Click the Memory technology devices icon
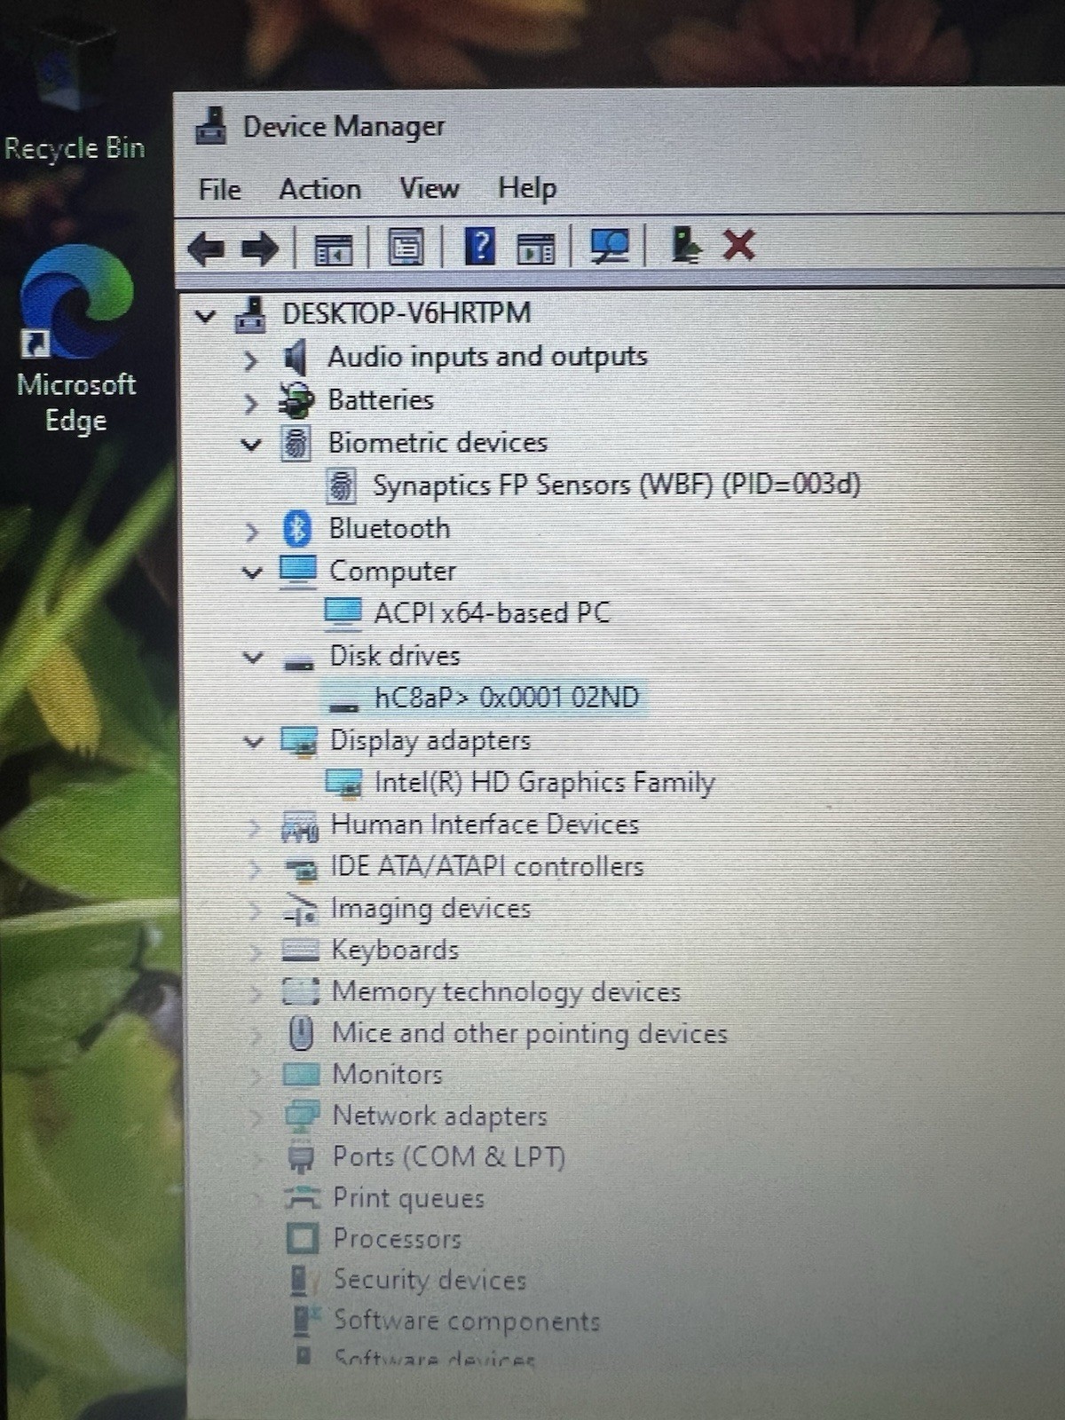This screenshot has height=1420, width=1065. (302, 990)
